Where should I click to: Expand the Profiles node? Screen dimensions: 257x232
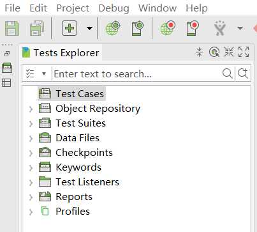pos(31,212)
